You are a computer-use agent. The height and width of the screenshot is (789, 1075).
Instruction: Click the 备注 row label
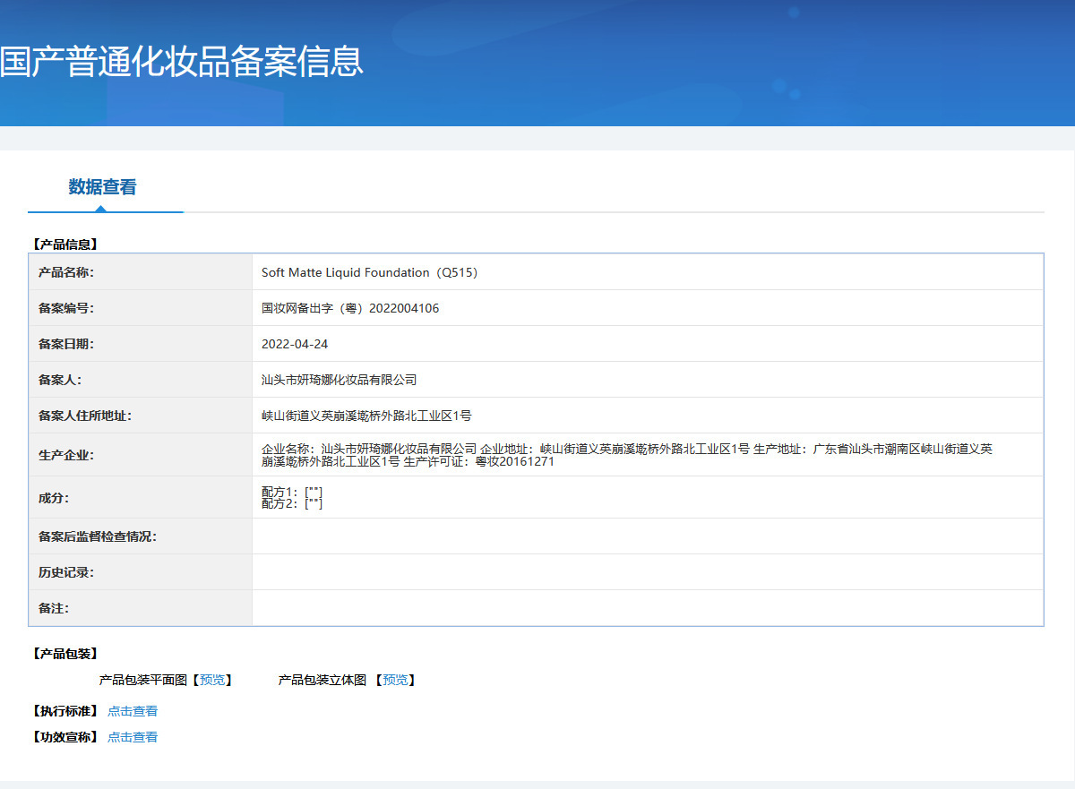(x=54, y=608)
